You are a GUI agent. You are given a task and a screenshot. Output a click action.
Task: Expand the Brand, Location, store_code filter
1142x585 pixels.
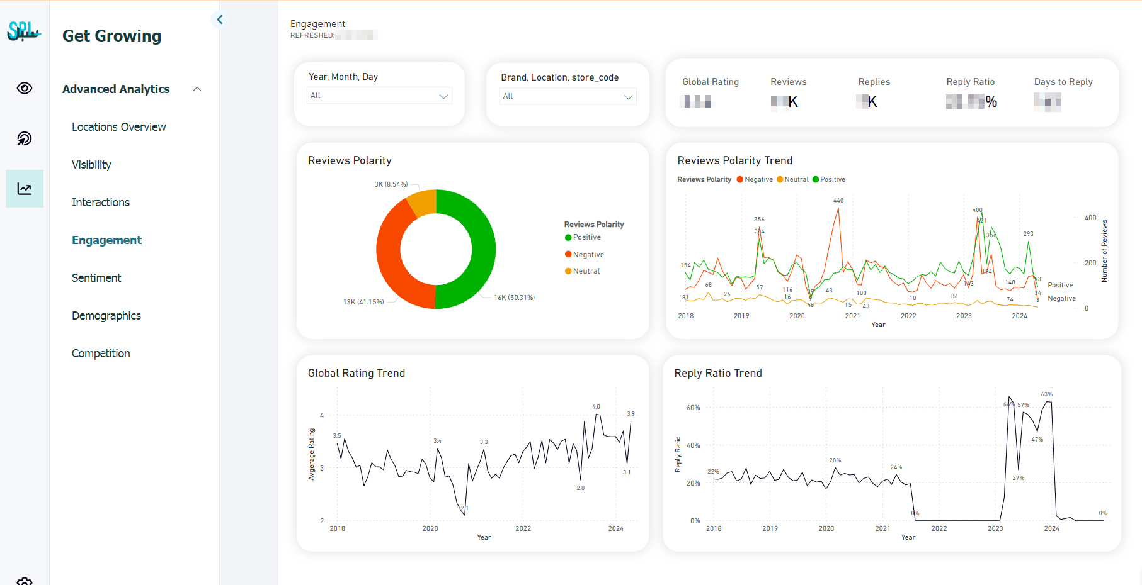coord(568,97)
